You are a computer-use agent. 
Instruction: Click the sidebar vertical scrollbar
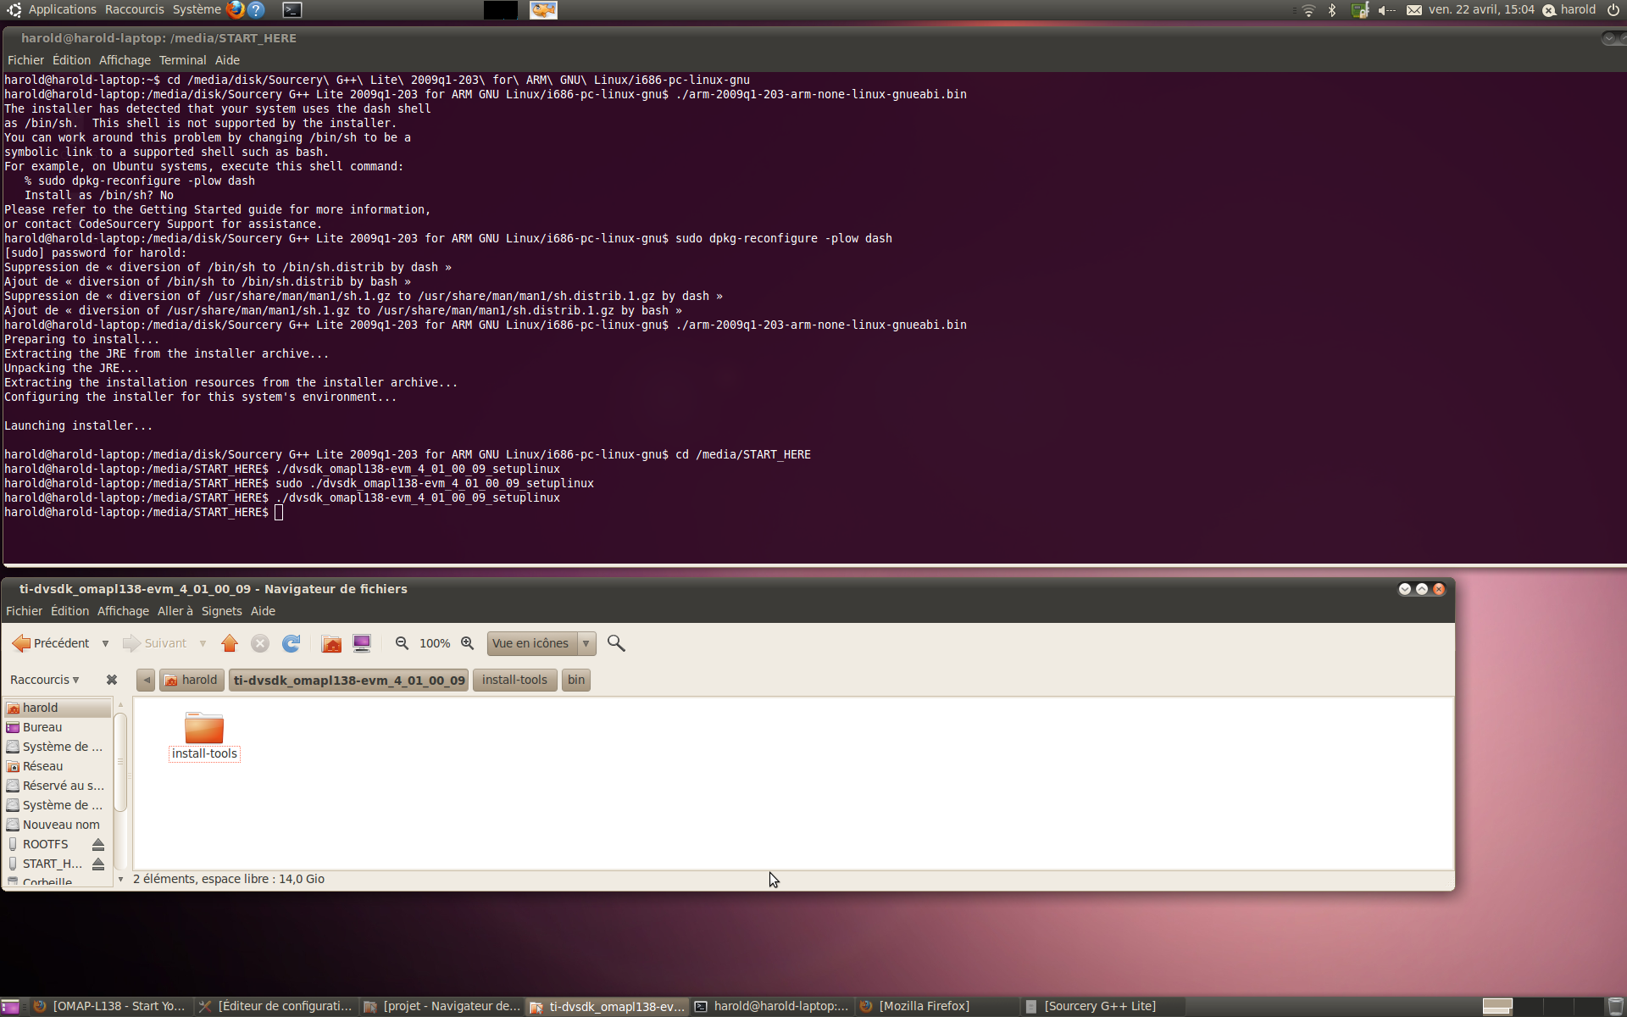click(x=120, y=761)
